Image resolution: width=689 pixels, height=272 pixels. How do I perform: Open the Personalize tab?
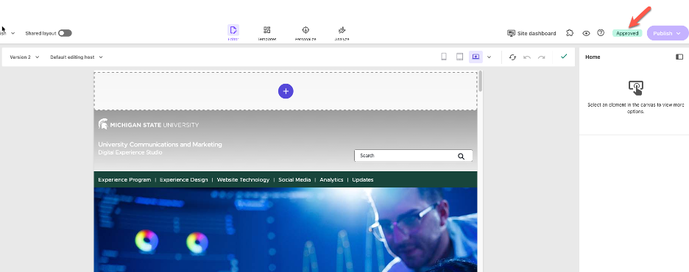coord(305,33)
